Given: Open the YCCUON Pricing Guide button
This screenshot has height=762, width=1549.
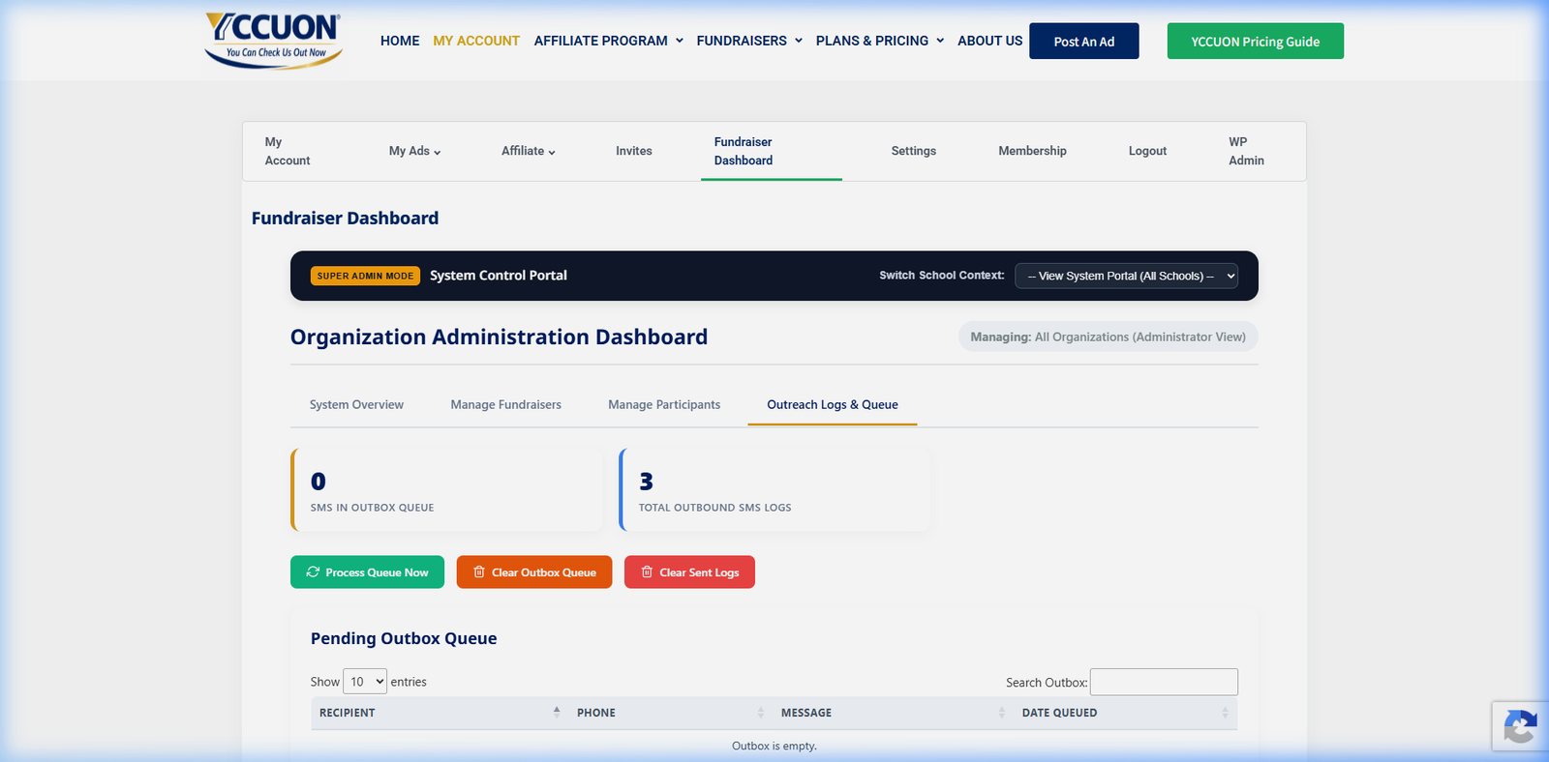Looking at the screenshot, I should click(x=1256, y=41).
